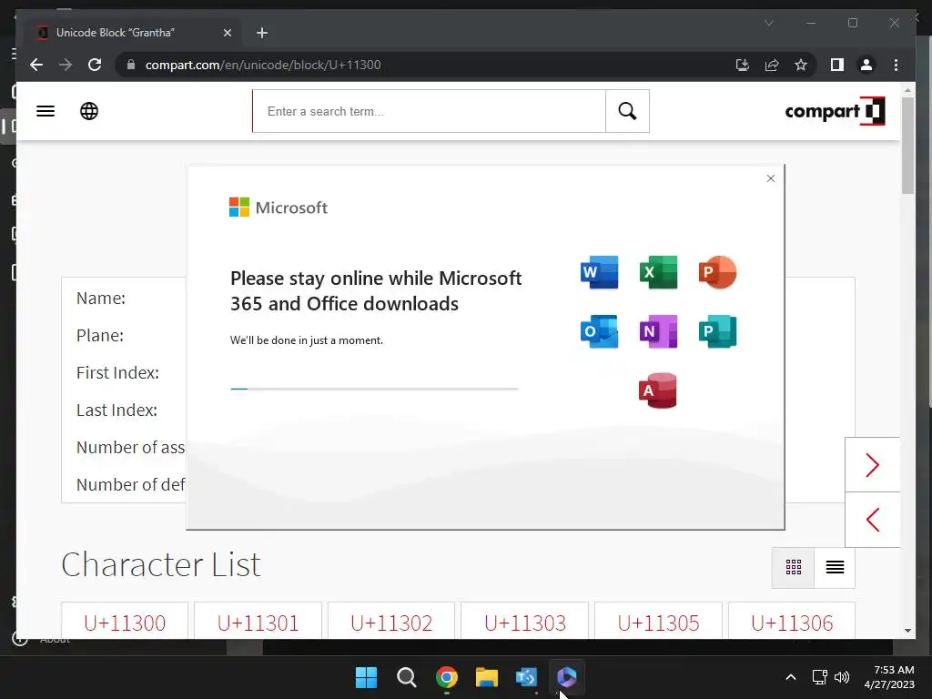Open character U+11306
The image size is (932, 699).
[792, 623]
